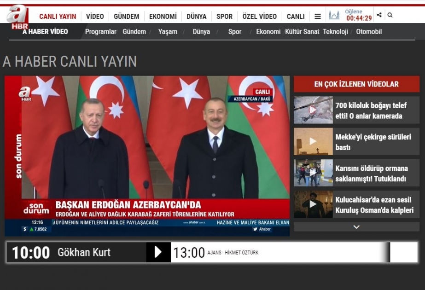Click title 'Mekke'yi çekirge sürüleri bastı'
This screenshot has height=290, width=425.
click(x=373, y=142)
